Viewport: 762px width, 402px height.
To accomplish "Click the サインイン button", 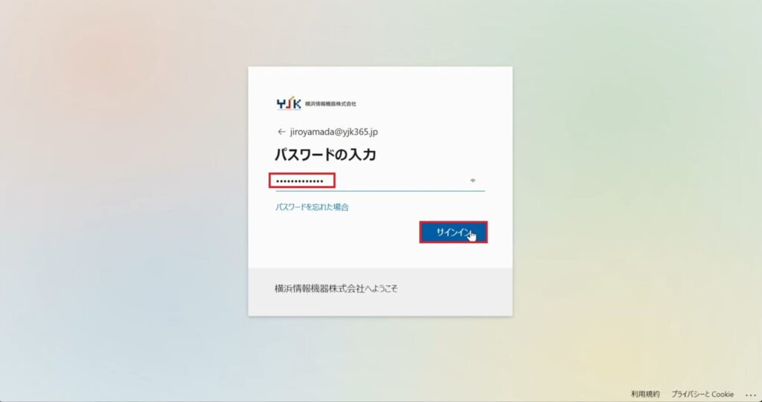I will [453, 233].
